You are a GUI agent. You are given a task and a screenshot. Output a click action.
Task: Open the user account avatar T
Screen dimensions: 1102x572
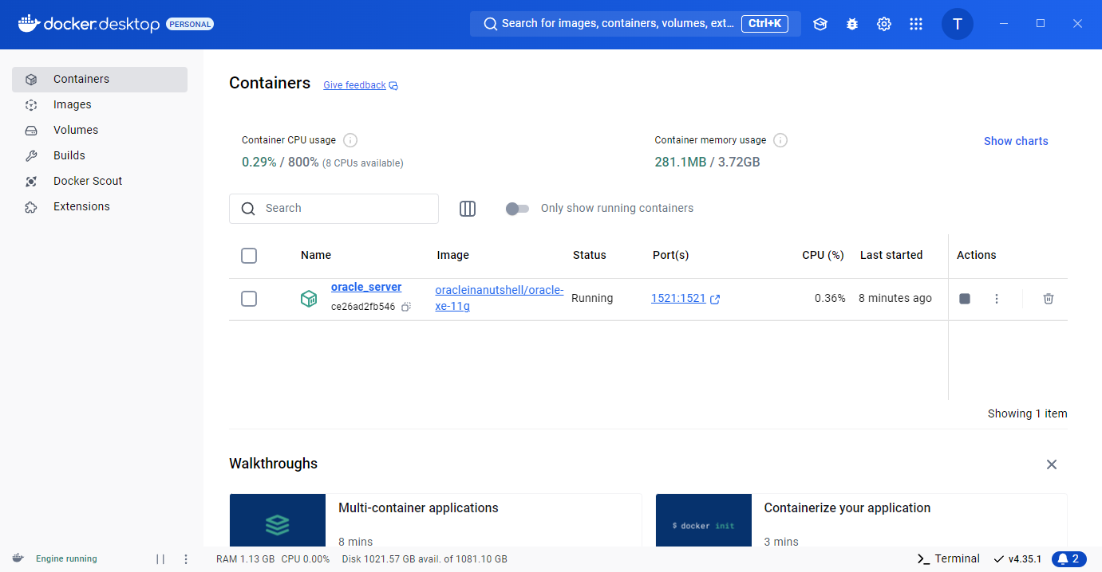tap(958, 24)
